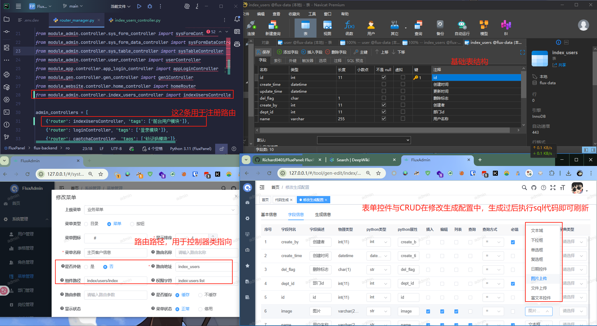Open Navicat 连接 connection tool
The width and height of the screenshot is (597, 326).
point(251,28)
